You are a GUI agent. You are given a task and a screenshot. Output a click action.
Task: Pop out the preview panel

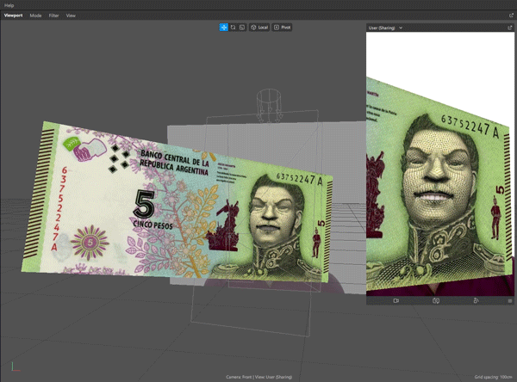tap(510, 28)
